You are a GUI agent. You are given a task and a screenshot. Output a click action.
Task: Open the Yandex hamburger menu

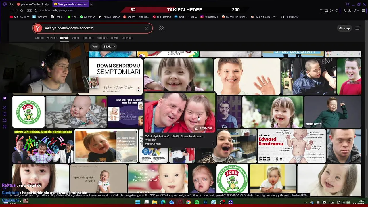[x=357, y=28]
